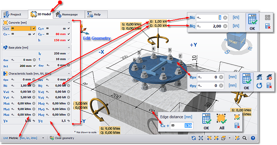277x145 pixels.
Task: Toggle the Cx+ edge checkmark
Action: [34, 28]
